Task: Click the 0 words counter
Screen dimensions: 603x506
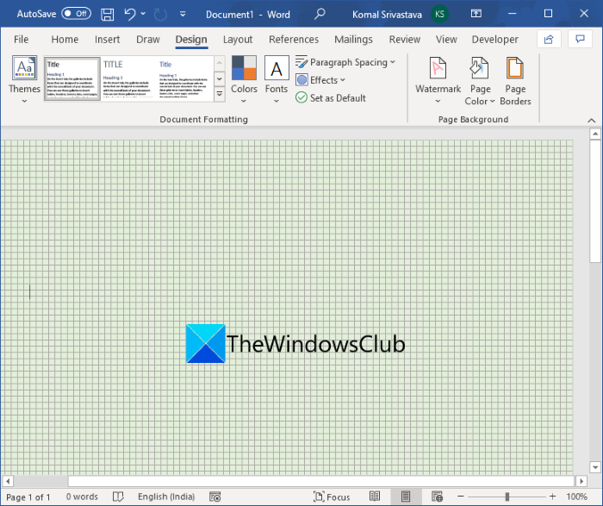Action: [82, 497]
